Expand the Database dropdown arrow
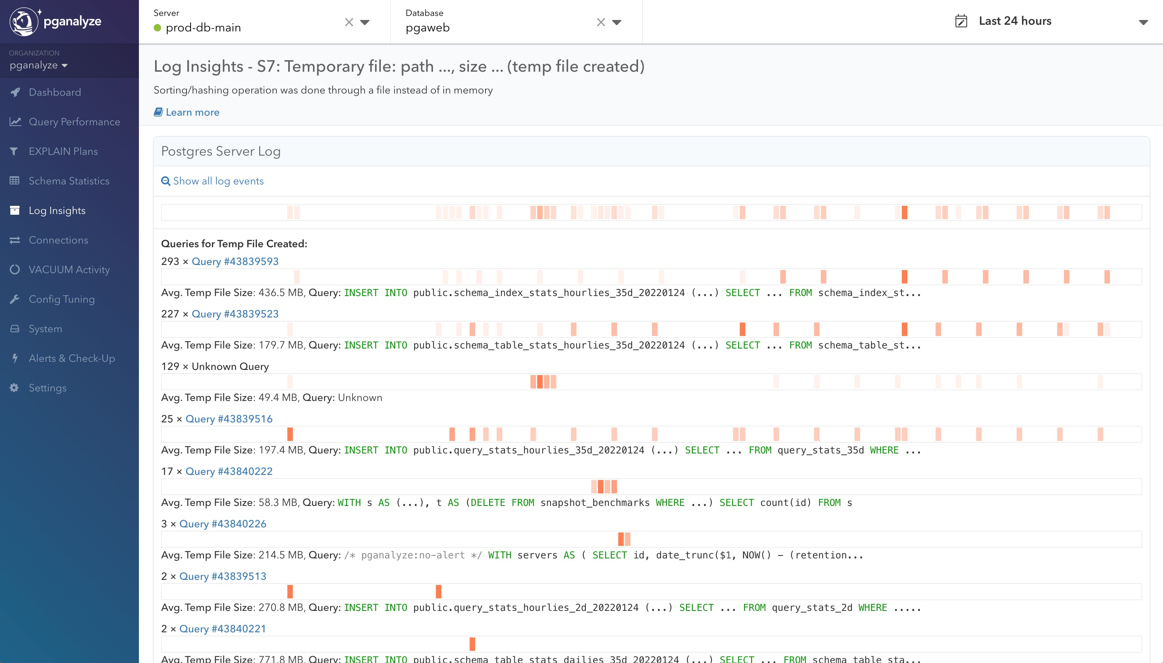The width and height of the screenshot is (1163, 663). pos(617,22)
